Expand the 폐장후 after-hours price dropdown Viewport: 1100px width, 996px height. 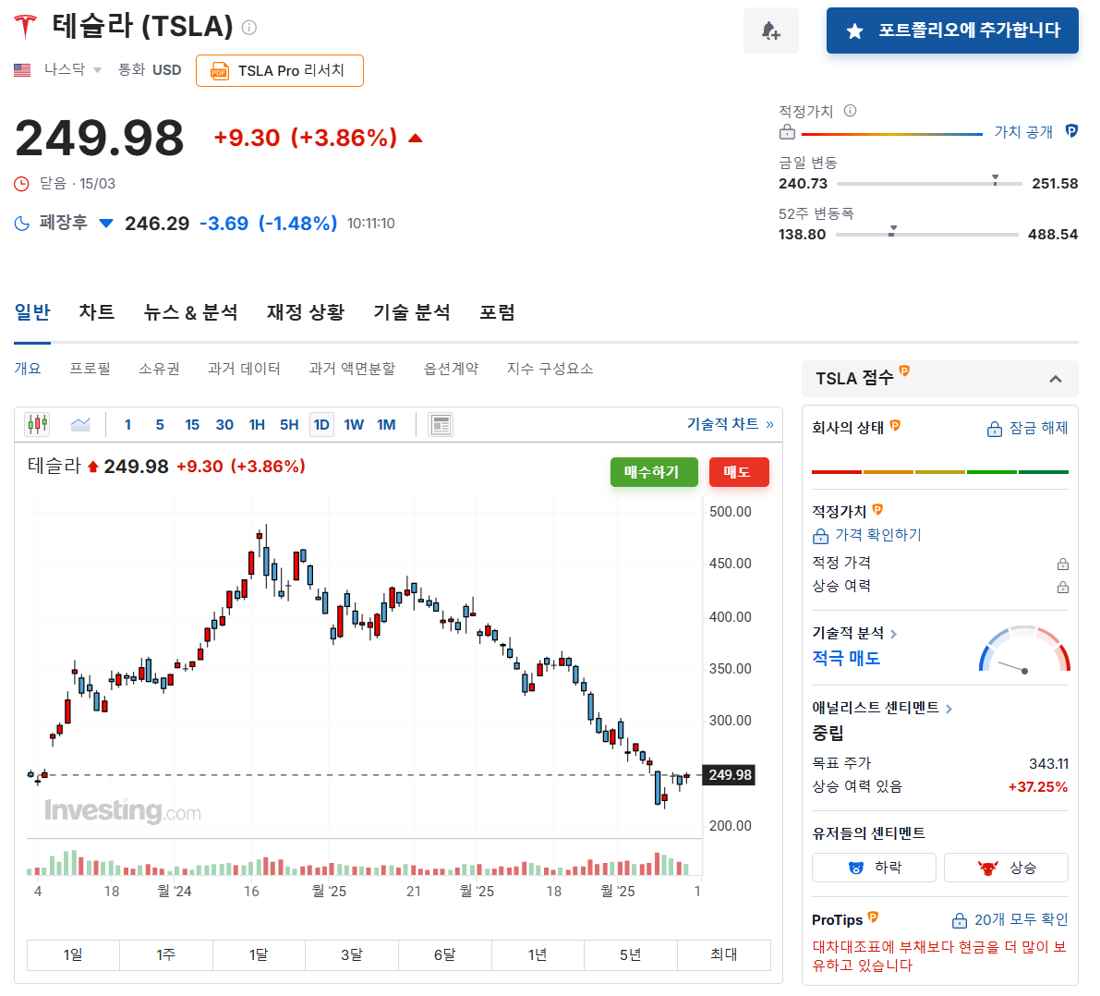pos(104,223)
